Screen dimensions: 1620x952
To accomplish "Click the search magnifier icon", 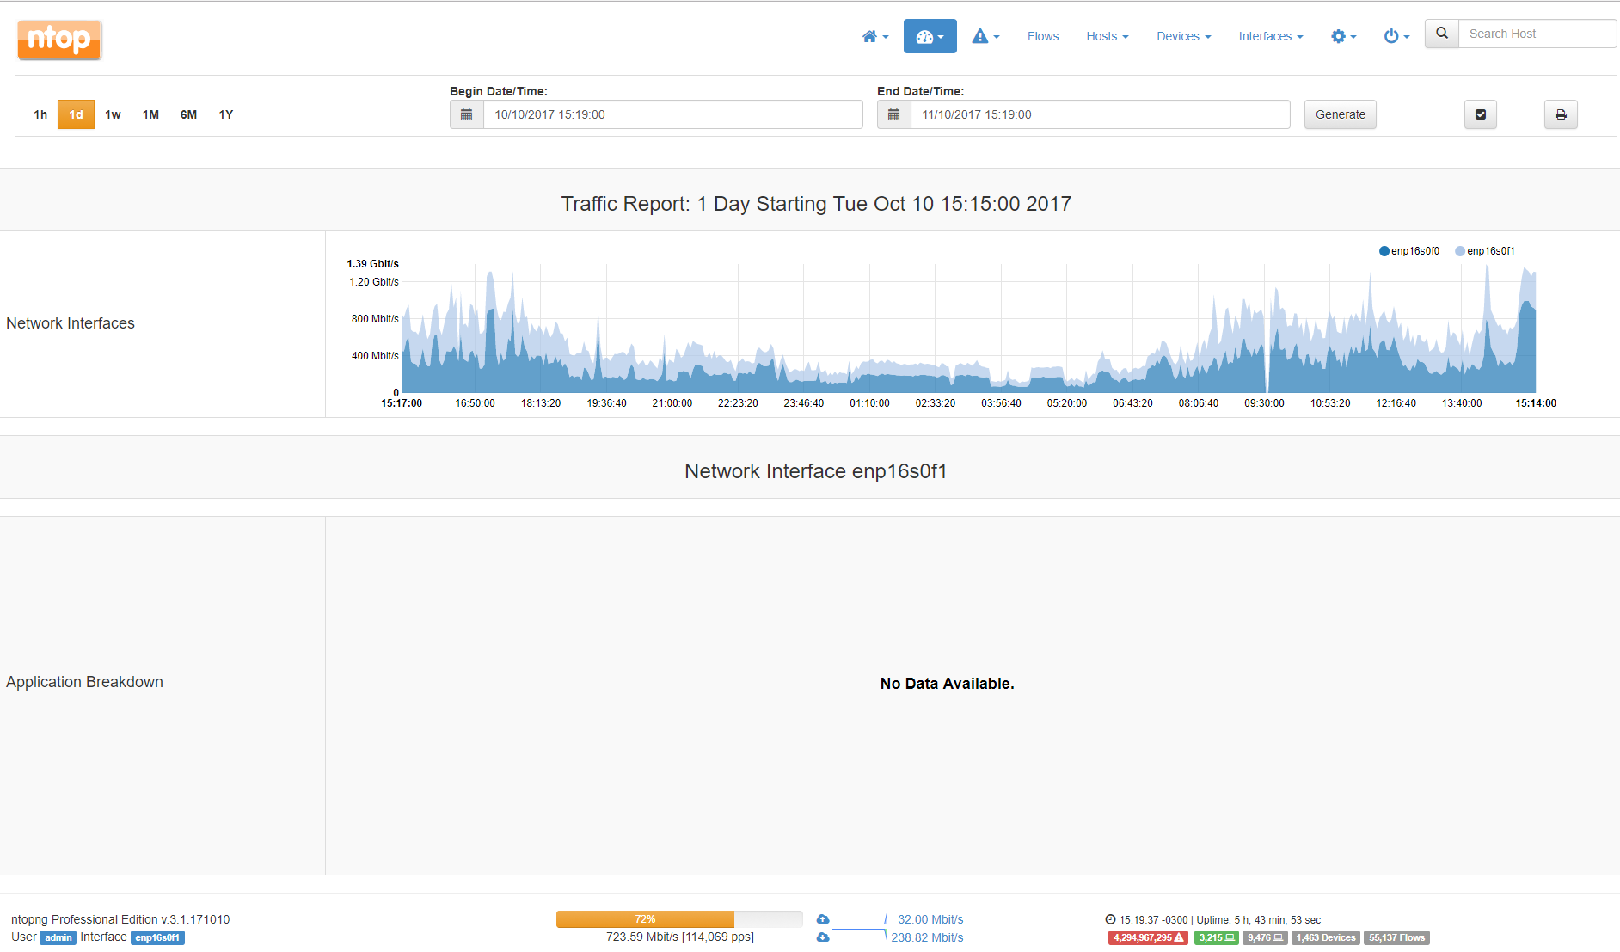I will pos(1441,34).
